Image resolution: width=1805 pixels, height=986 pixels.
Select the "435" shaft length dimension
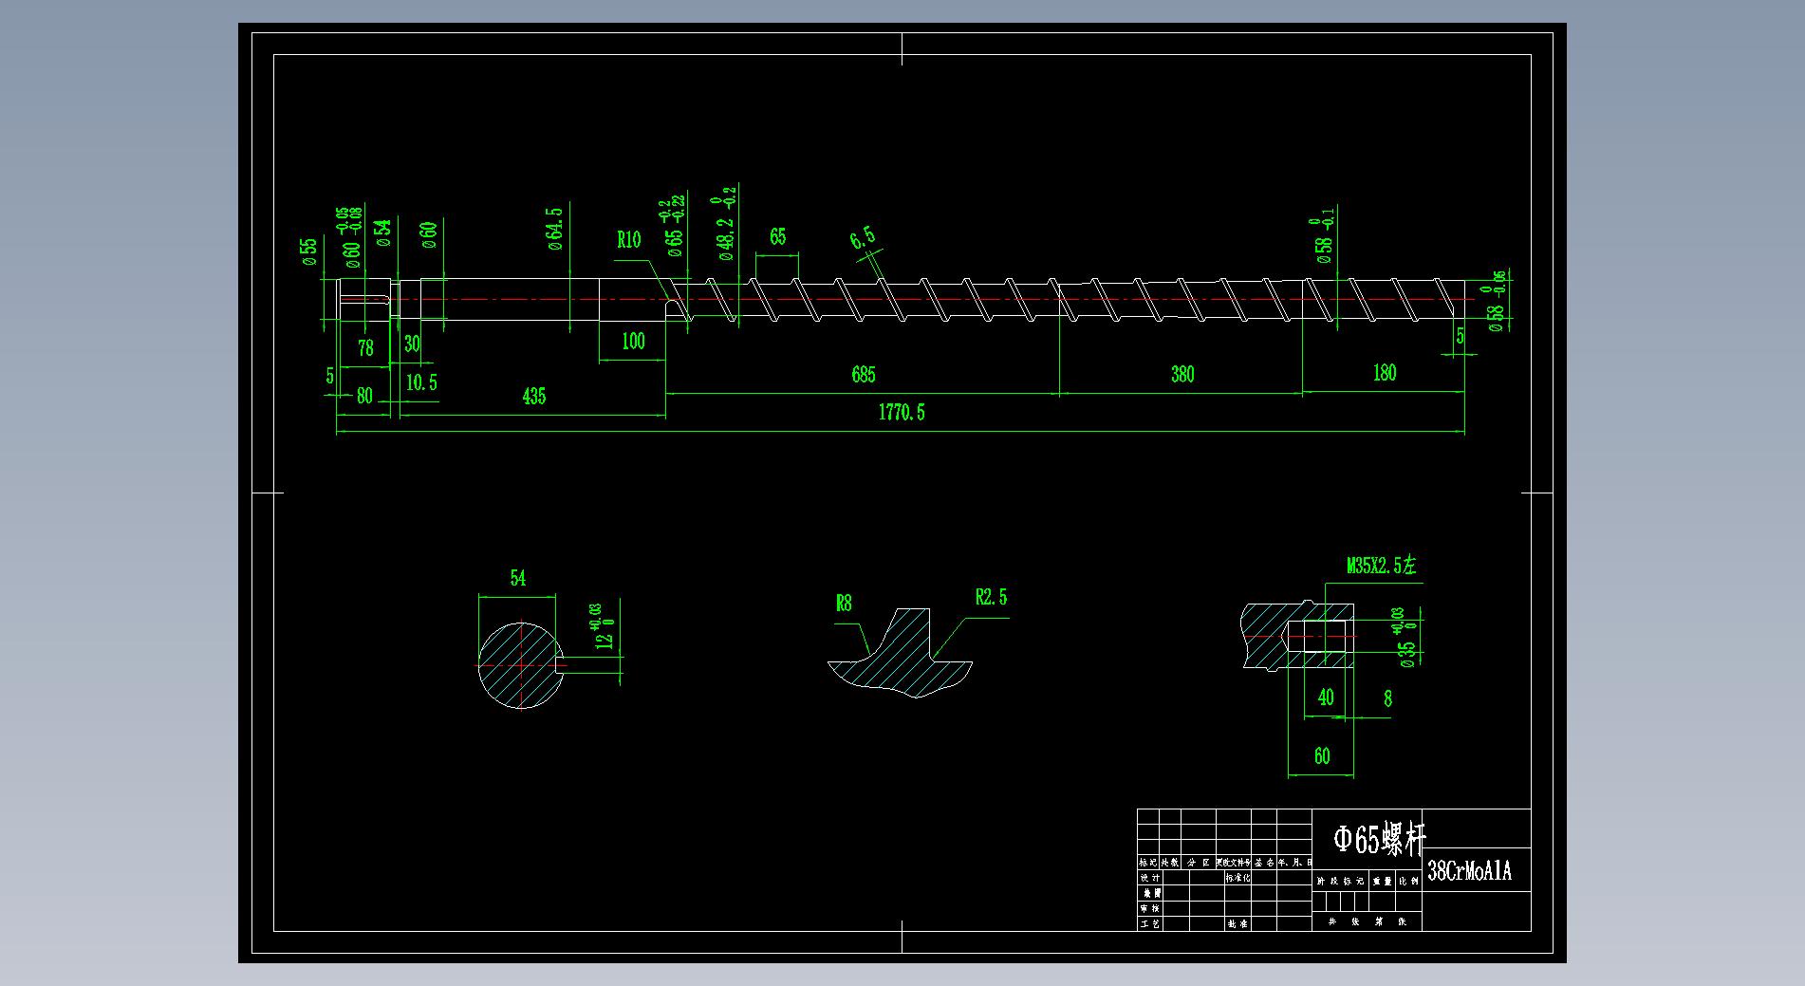[533, 396]
